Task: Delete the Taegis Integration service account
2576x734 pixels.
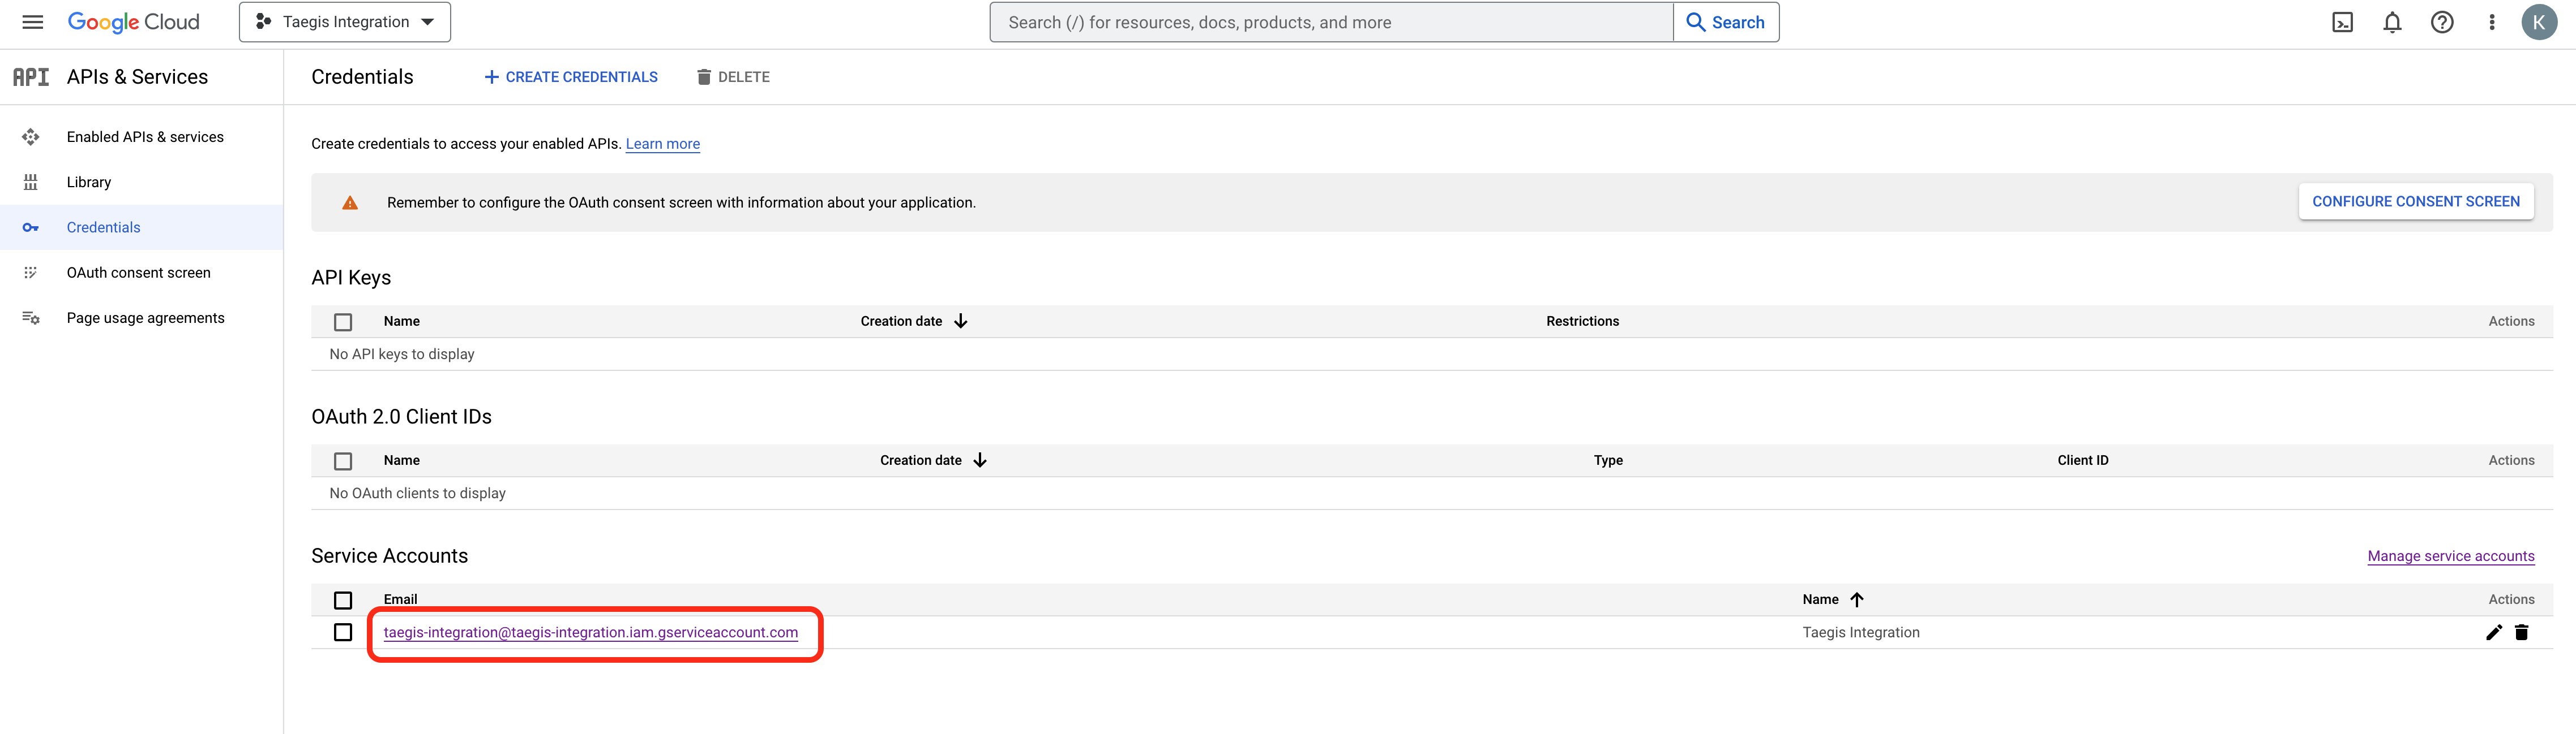Action: (2521, 632)
